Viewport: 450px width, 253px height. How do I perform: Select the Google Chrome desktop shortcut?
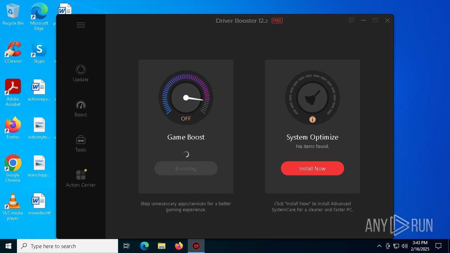click(13, 168)
